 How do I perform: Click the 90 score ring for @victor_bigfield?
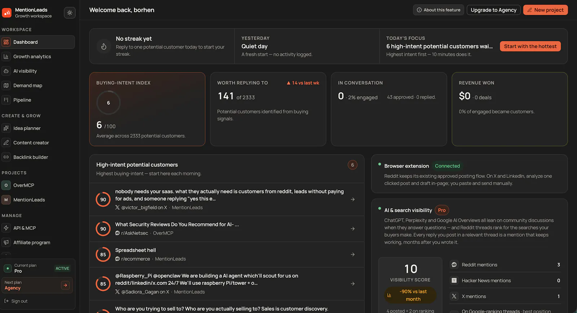pyautogui.click(x=103, y=200)
